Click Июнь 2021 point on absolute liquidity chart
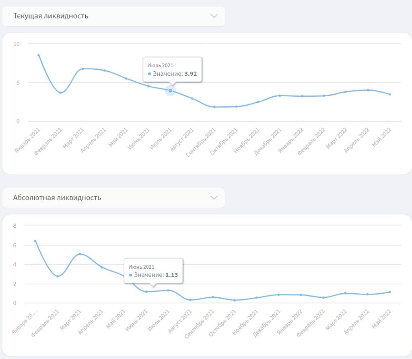Screen dimensions: 412x359 coord(146,292)
